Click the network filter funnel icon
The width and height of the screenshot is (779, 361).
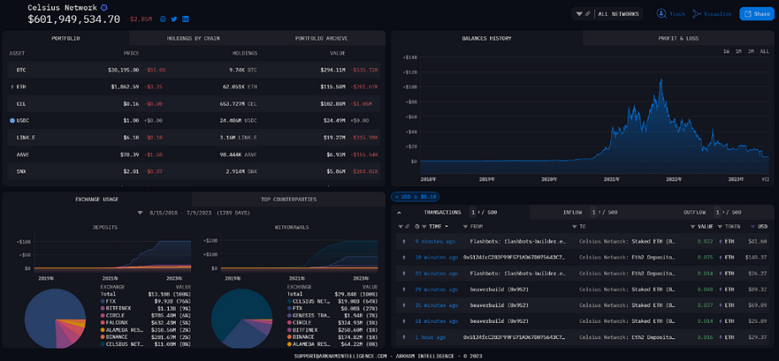point(580,13)
